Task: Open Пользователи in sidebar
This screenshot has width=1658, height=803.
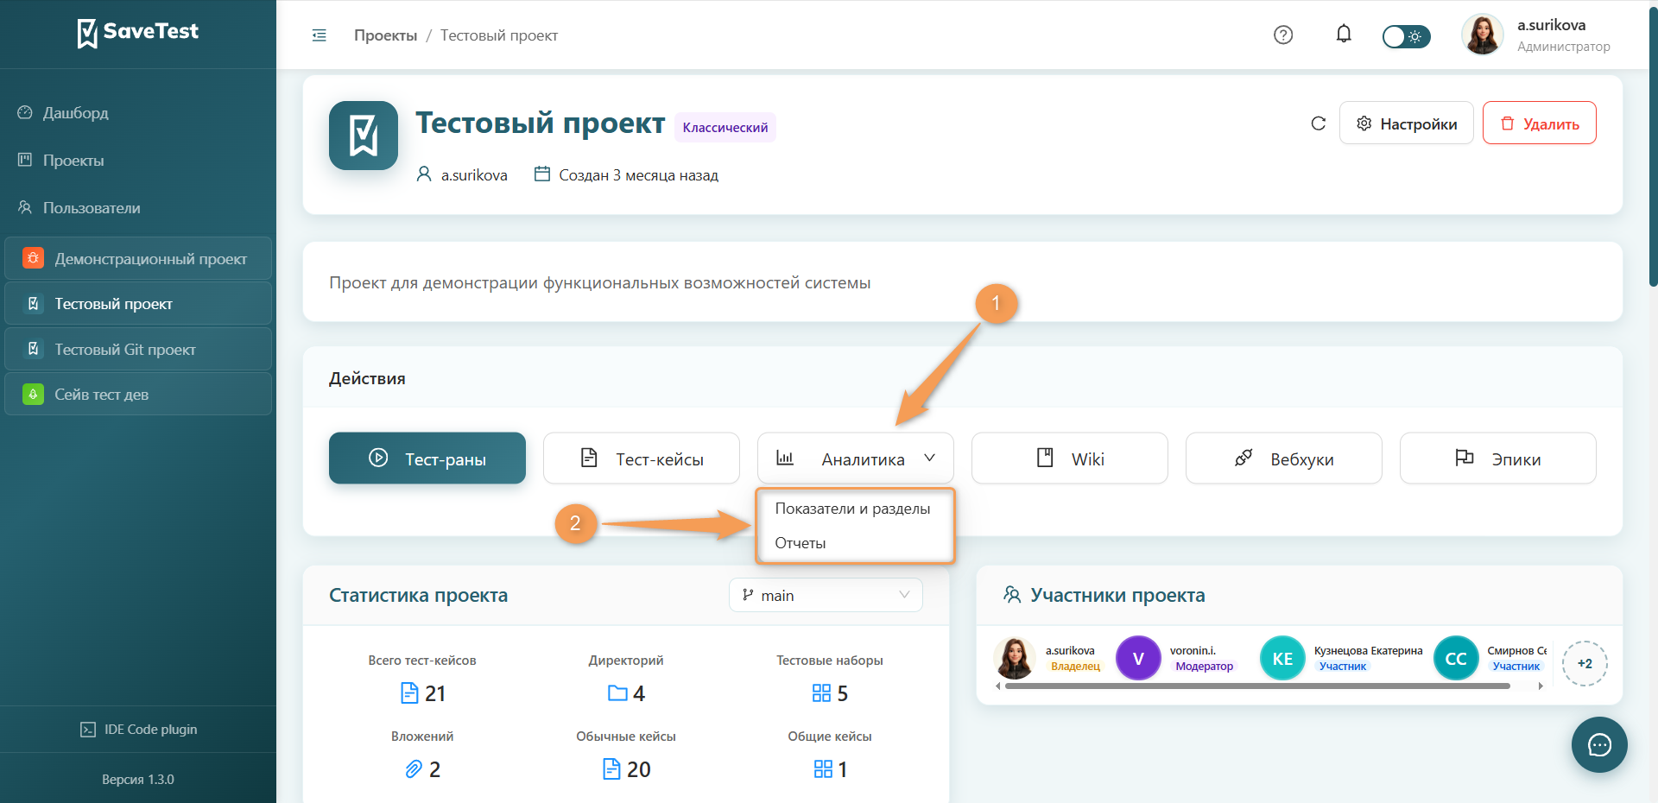Action: click(92, 208)
